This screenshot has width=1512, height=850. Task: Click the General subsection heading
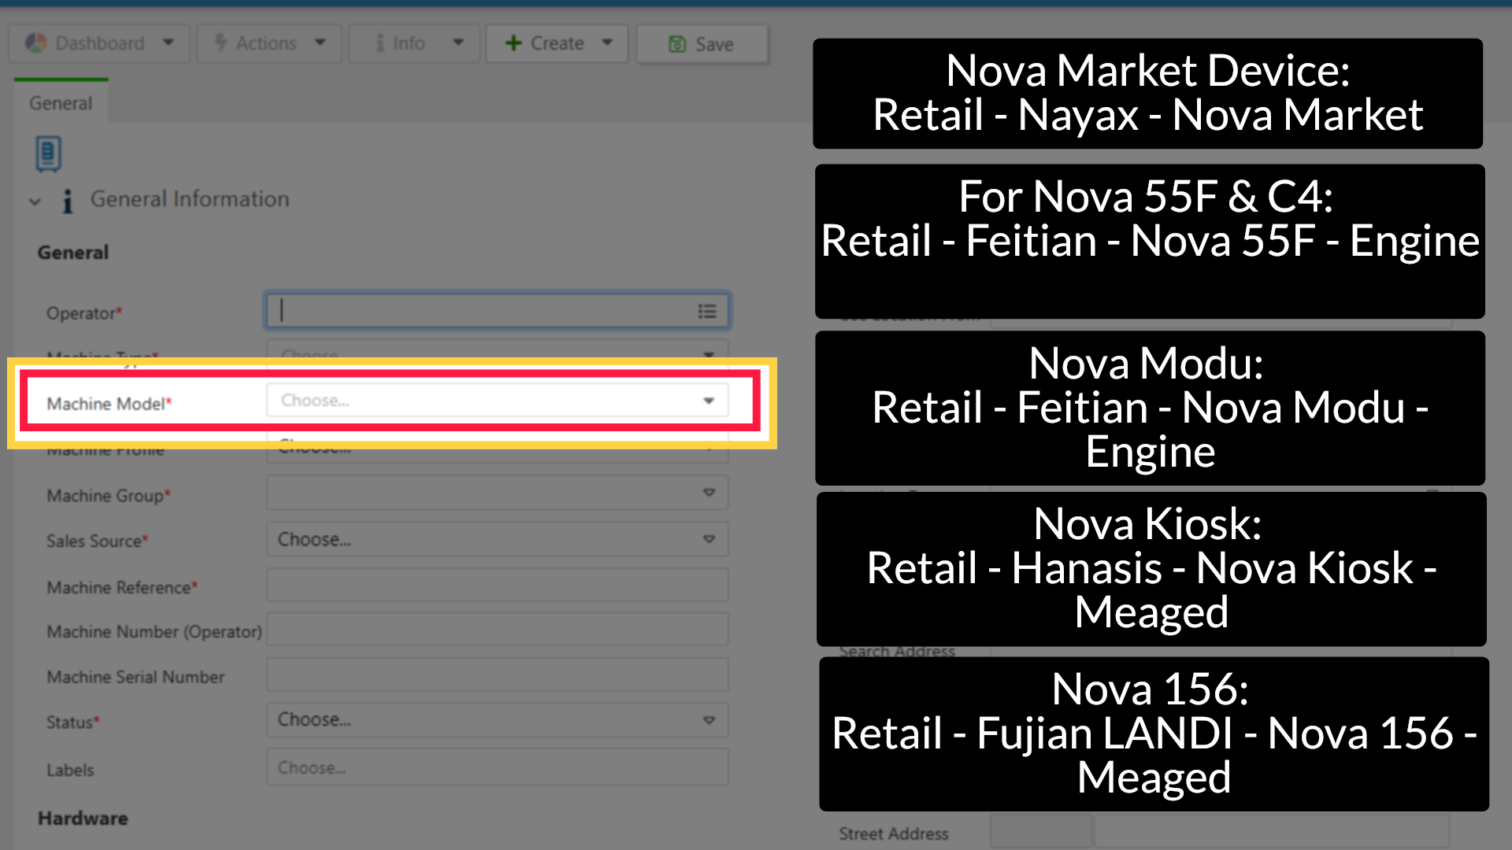[73, 253]
